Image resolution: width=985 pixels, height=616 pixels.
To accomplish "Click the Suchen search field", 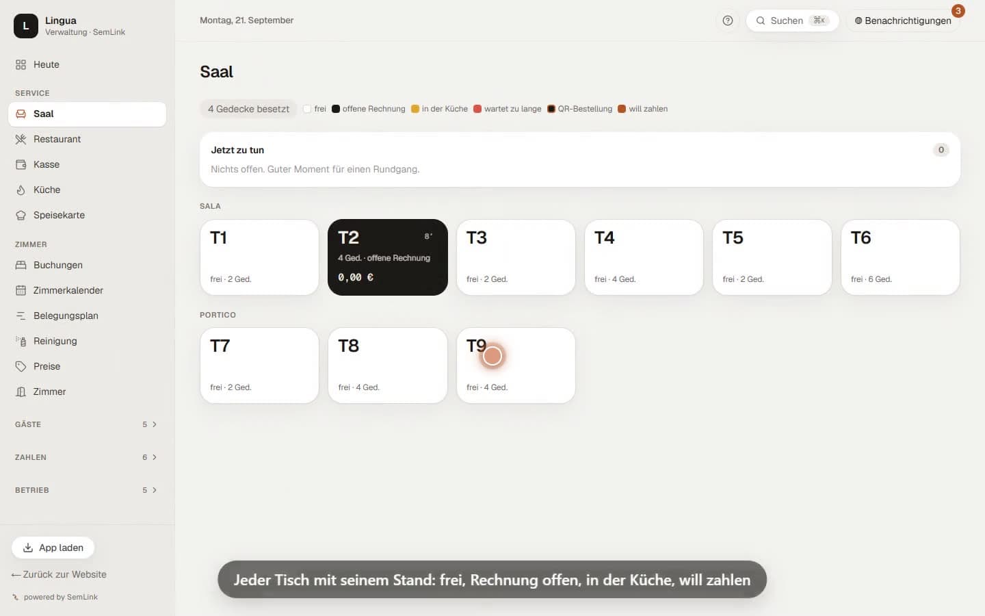I will click(x=792, y=21).
